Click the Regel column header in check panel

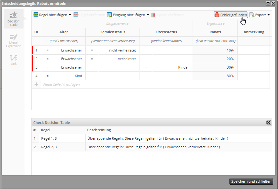coord(46,130)
